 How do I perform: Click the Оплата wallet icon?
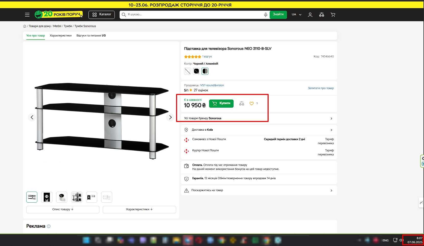(x=187, y=166)
